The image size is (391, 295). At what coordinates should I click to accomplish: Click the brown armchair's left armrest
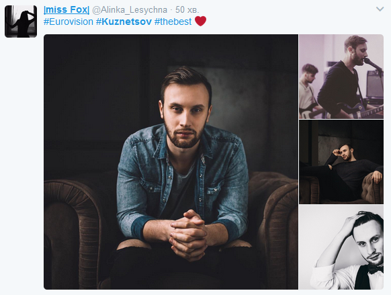coord(73,232)
